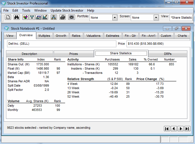Viewport: 195px width, 144px height.
Task: Click the Dell Inc. (DELL) company name field
Action: 62,44
